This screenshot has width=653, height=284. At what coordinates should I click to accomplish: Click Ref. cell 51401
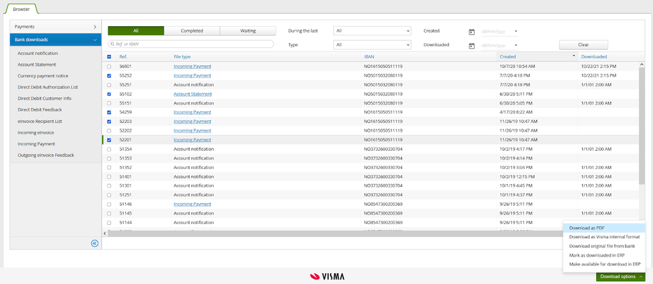click(126, 177)
